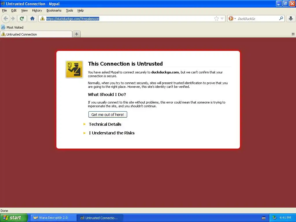Show all tabs grid icon
This screenshot has height=222, width=296.
(293, 34)
